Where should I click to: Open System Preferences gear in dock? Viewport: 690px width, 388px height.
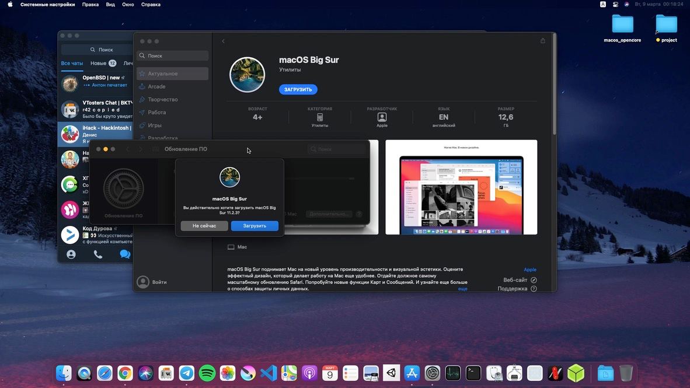coord(432,373)
